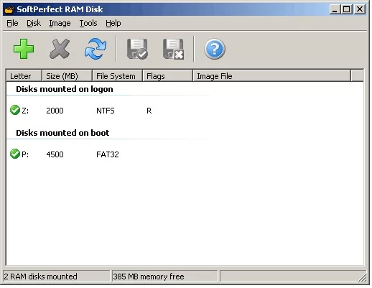The width and height of the screenshot is (372, 288).
Task: Sort by the Letter column header
Action: 24,76
